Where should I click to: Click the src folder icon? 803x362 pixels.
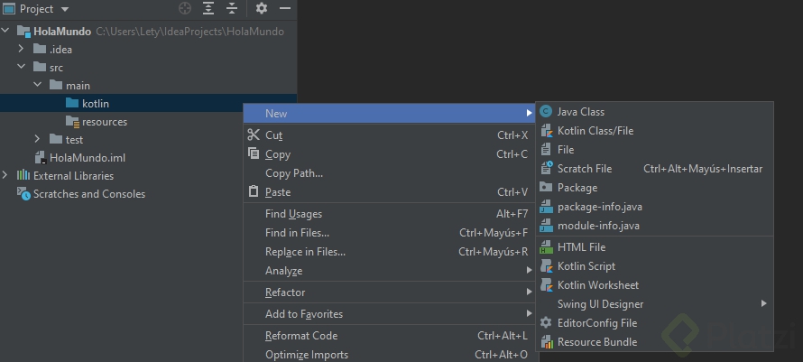pos(40,67)
